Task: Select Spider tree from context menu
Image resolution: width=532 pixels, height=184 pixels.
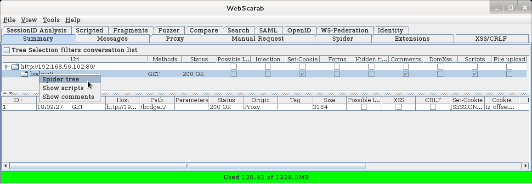Action: tap(70, 80)
